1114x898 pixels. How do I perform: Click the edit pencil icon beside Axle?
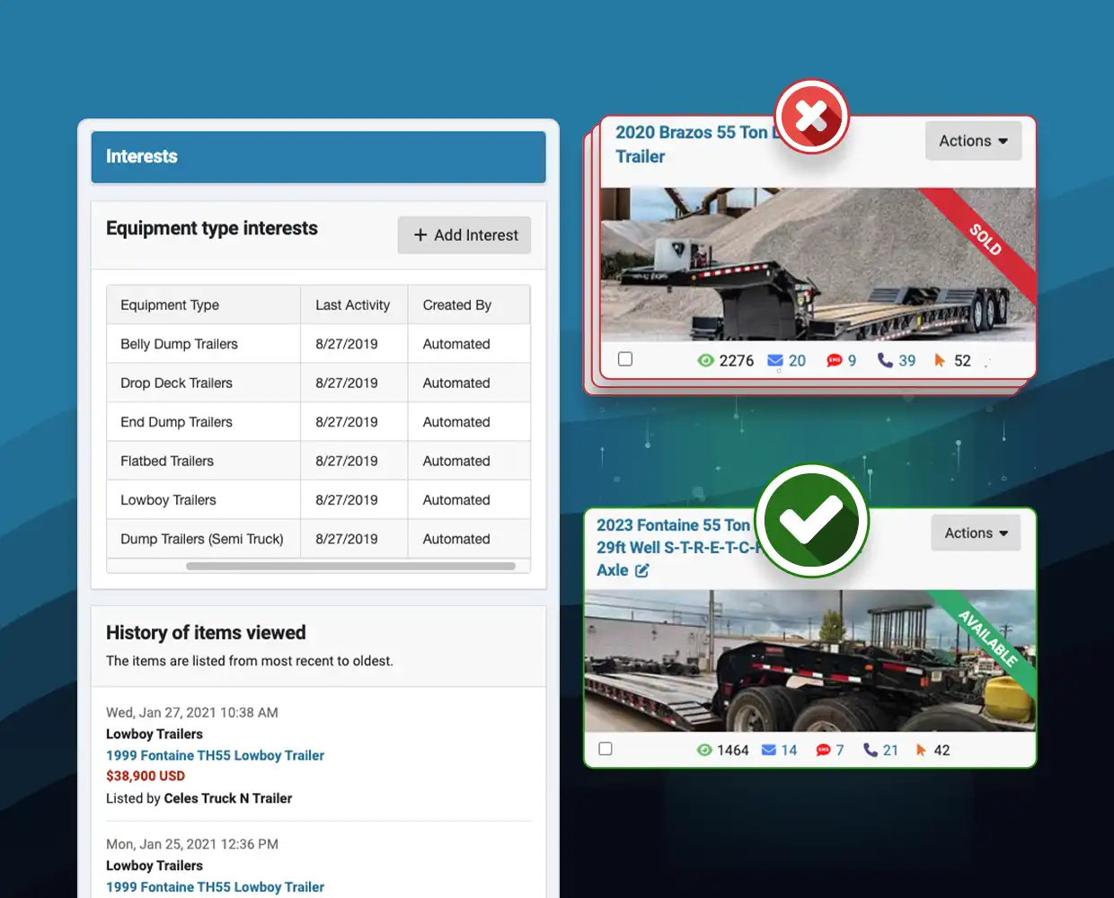pyautogui.click(x=641, y=571)
